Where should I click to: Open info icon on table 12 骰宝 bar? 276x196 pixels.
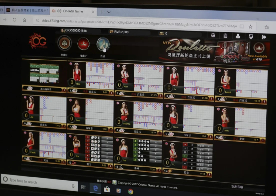[110, 166]
